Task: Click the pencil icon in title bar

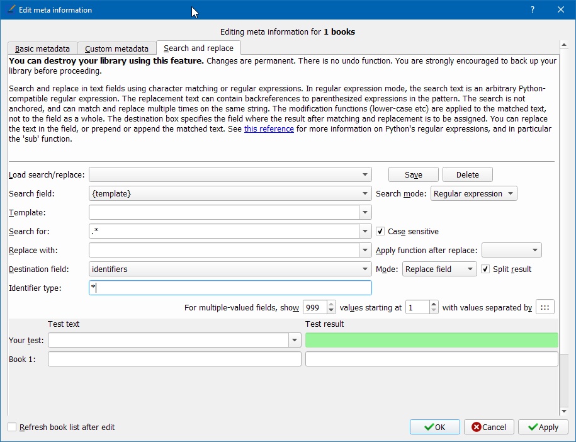Action: [10, 9]
